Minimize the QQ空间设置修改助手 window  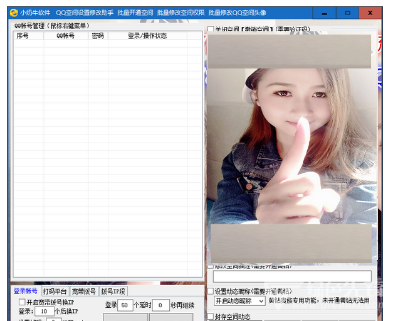click(325, 13)
